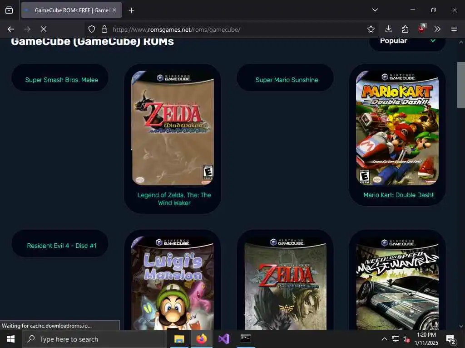Open File Explorer from the taskbar

(179, 339)
